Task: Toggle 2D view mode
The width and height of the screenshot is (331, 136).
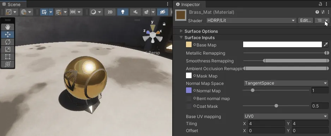Action: pyautogui.click(x=110, y=12)
